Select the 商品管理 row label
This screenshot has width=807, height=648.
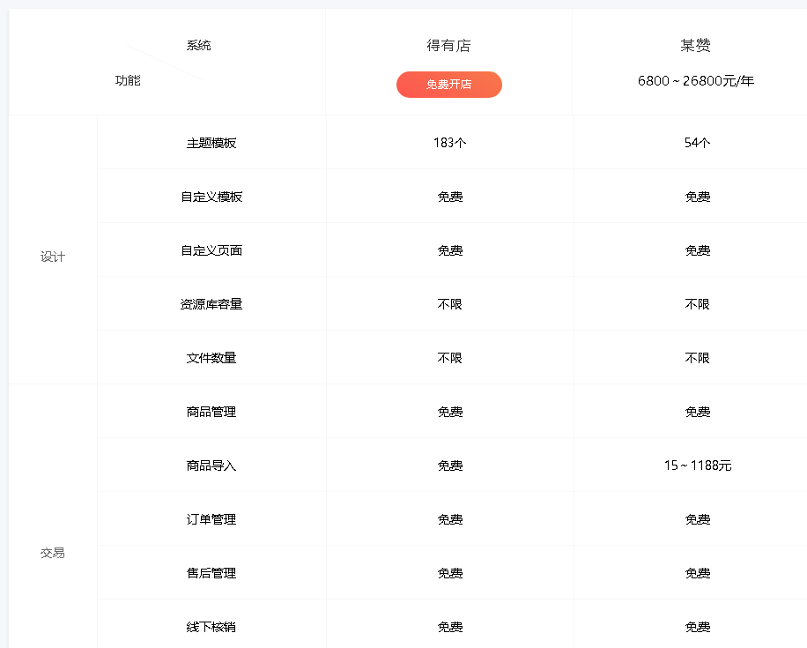click(211, 412)
